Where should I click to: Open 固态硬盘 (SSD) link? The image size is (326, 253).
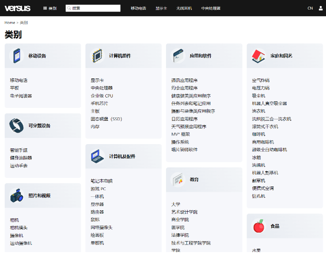point(107,119)
